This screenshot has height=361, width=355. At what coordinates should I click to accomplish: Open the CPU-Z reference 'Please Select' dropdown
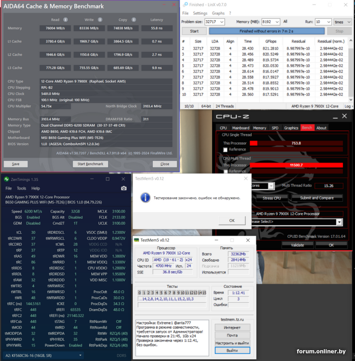coord(339,222)
